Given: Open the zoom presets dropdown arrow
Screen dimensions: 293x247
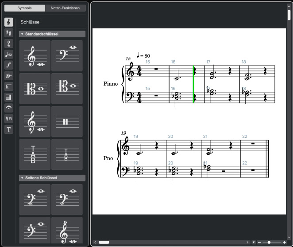Looking at the screenshot, I should pyautogui.click(x=254, y=242).
